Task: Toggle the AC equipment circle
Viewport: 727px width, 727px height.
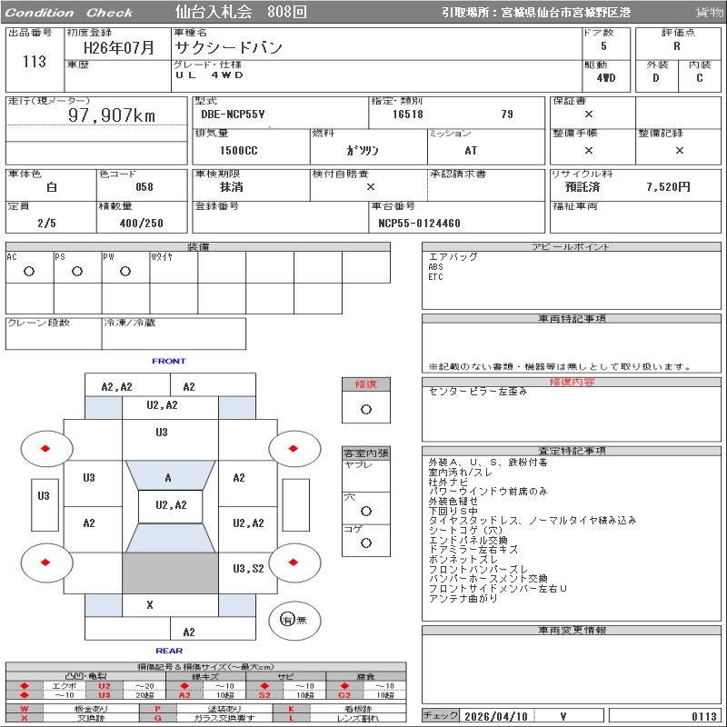Action: click(29, 271)
